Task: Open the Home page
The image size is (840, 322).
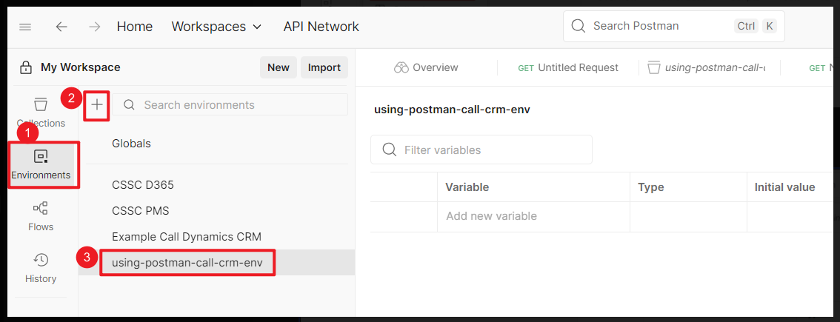Action: (x=135, y=27)
